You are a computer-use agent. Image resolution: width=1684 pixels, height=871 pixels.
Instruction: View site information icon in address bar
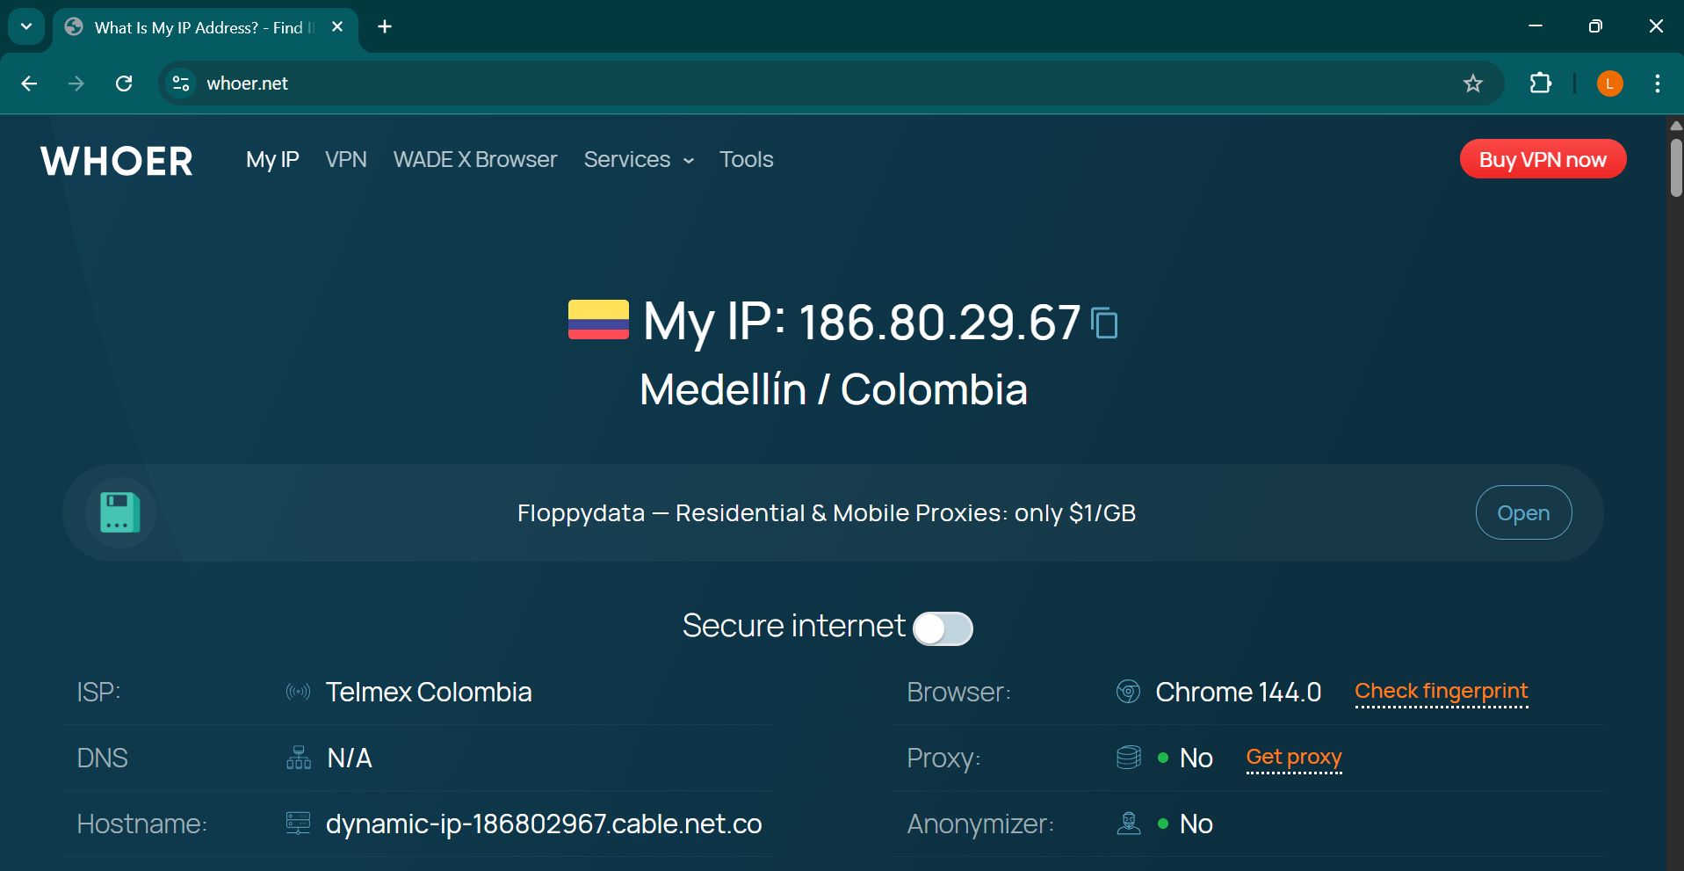(181, 83)
